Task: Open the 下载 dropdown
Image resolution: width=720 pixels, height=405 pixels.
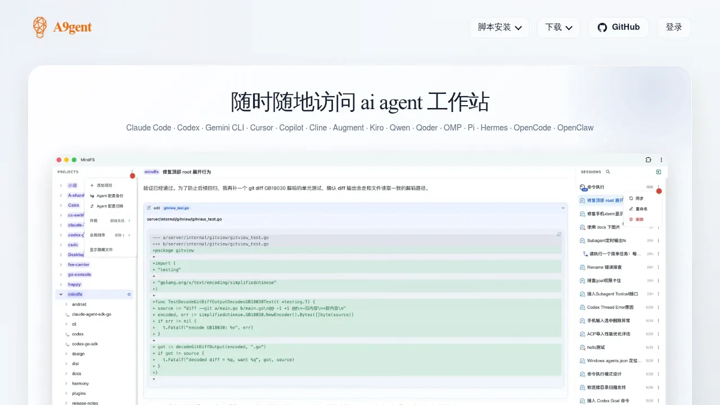Action: [559, 27]
